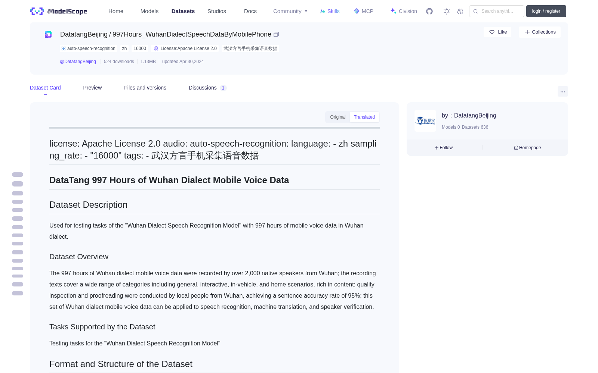Viewport: 598px width, 373px height.
Task: Open the Datasets section
Action: (183, 11)
